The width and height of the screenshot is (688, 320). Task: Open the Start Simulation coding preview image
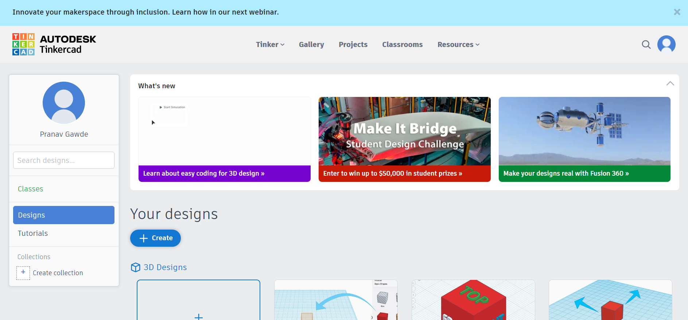225,131
